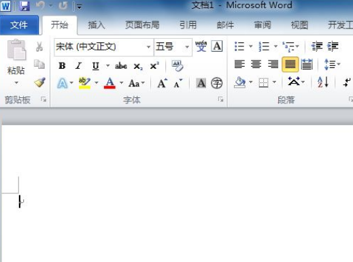
Task: Apply numbered list
Action: pos(264,46)
